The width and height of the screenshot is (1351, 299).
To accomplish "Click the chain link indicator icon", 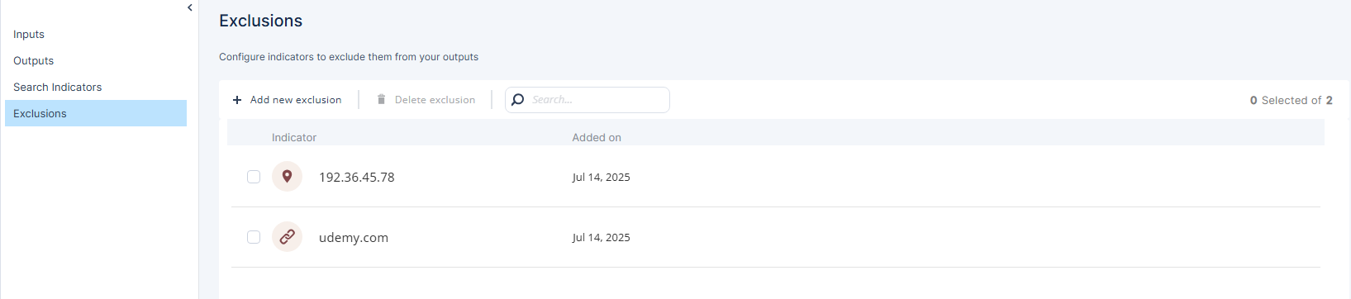I will 287,236.
